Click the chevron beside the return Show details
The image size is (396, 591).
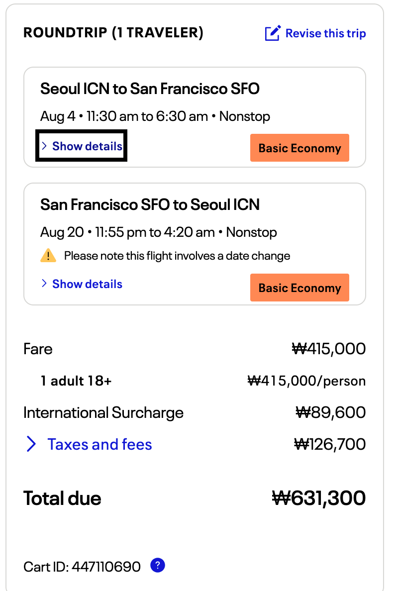pos(44,284)
